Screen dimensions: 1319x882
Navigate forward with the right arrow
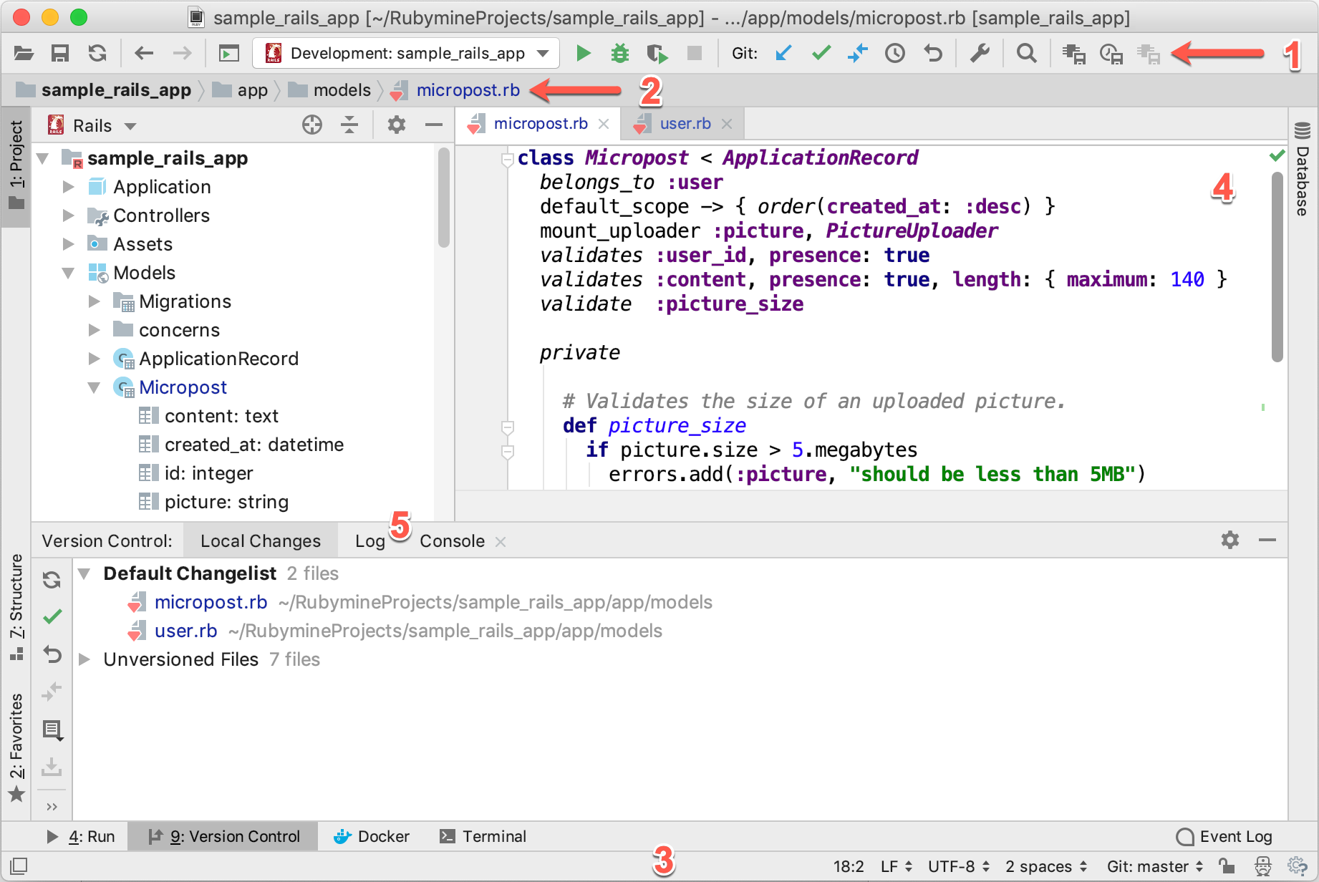[x=183, y=53]
